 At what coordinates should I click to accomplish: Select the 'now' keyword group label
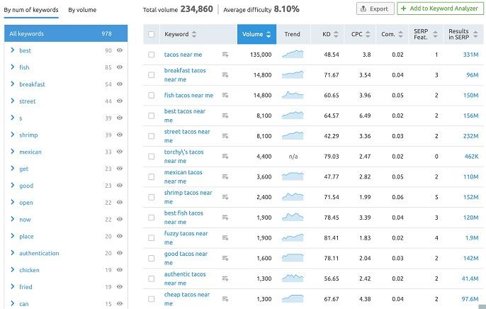pos(25,220)
